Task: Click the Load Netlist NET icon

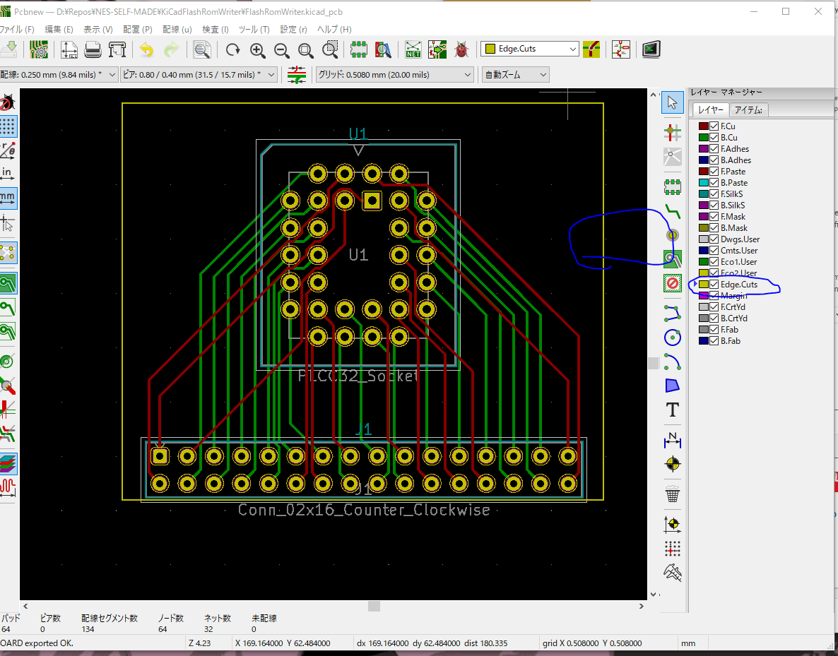Action: pyautogui.click(x=413, y=49)
